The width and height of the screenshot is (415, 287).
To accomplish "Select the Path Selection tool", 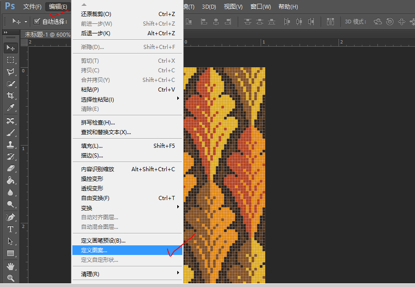I will [11, 241].
